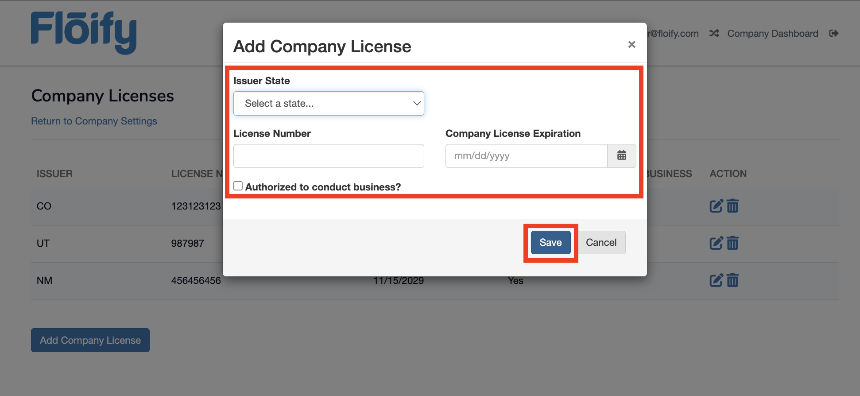Image resolution: width=860 pixels, height=396 pixels.
Task: Delete the NM license with trash icon
Action: (x=733, y=280)
